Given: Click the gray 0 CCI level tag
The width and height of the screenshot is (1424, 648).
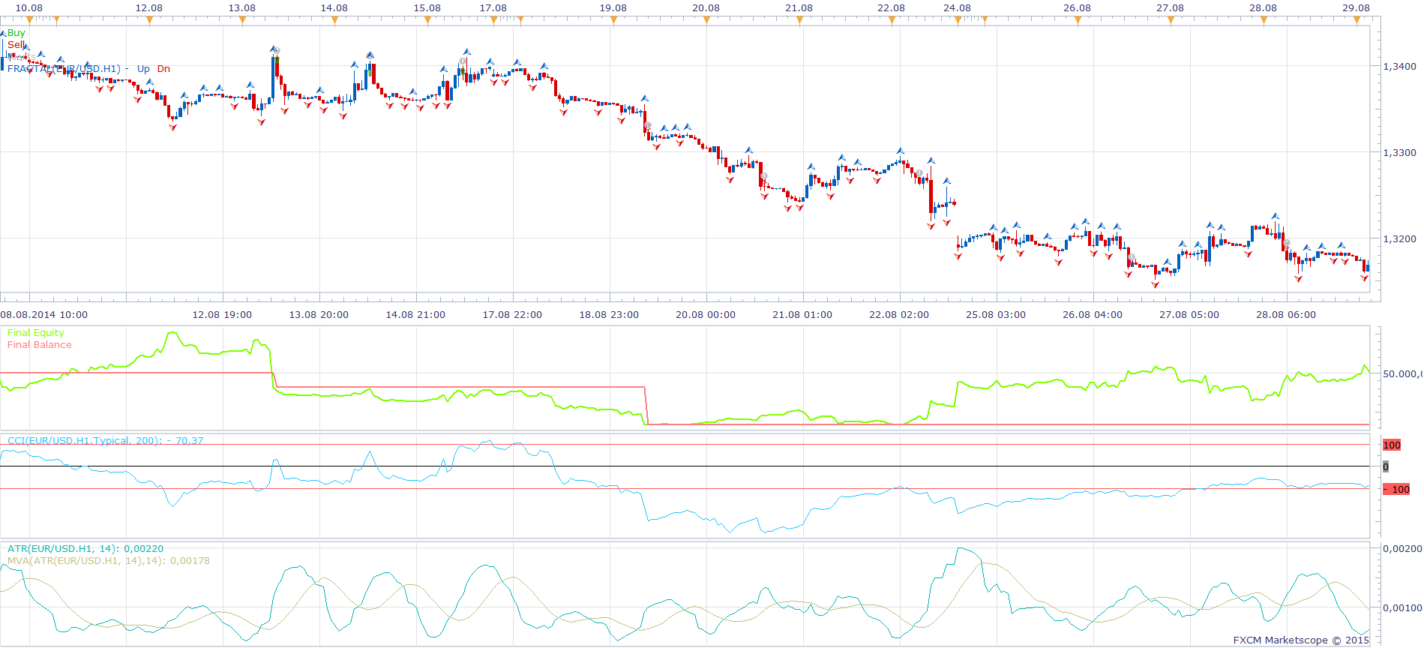Looking at the screenshot, I should tap(1386, 467).
